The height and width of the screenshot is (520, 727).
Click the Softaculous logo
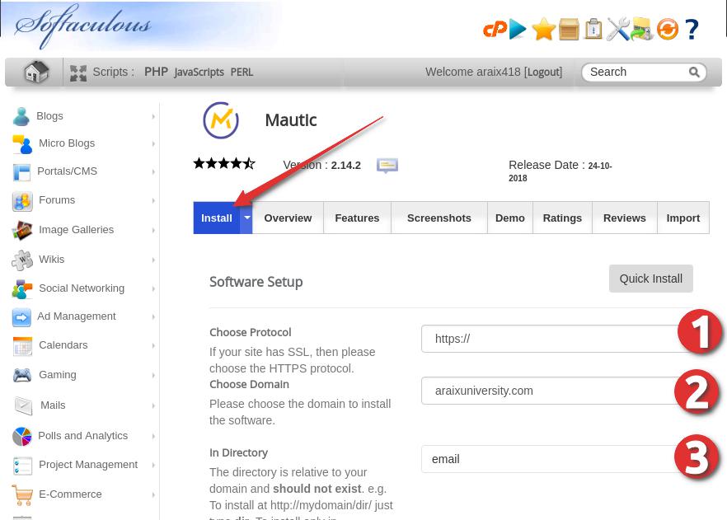[82, 26]
